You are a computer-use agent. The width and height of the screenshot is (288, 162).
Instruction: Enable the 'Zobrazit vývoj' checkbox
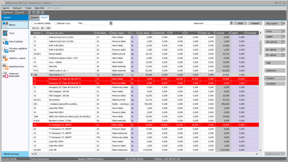[55, 23]
